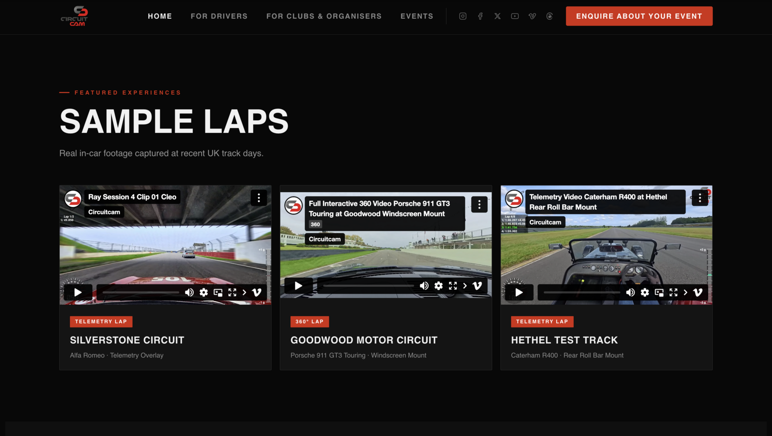
Task: Click the Vimeo logo in the Hethel player
Action: coord(698,292)
